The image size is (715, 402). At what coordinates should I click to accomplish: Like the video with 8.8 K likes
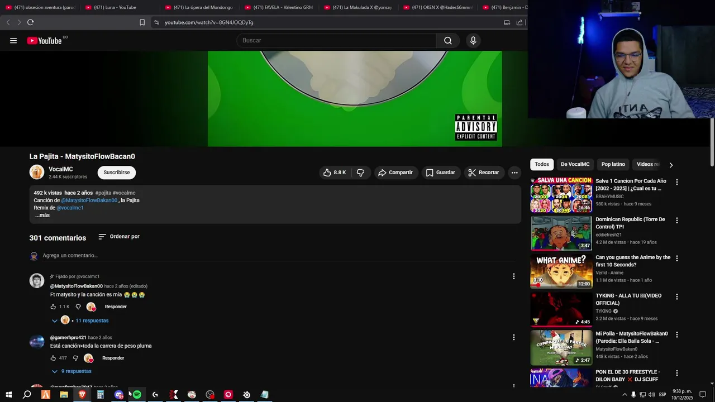coord(334,173)
